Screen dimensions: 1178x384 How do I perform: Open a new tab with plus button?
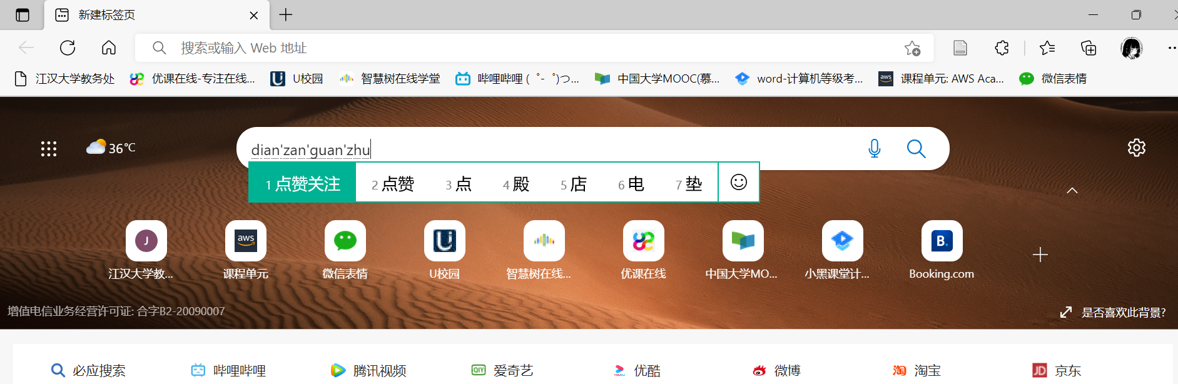[286, 15]
